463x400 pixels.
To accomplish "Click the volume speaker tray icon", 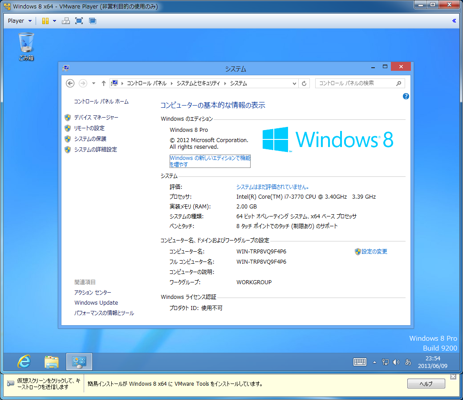I will (396, 362).
